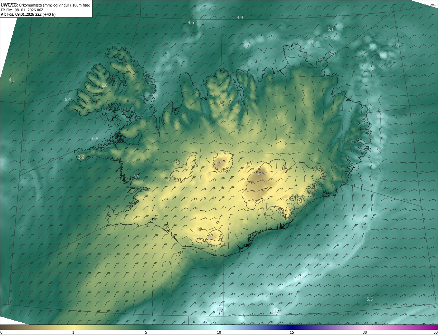Click the 4.9 value on the northern grid line
Viewport: 438px width, 335px height.
point(240,17)
